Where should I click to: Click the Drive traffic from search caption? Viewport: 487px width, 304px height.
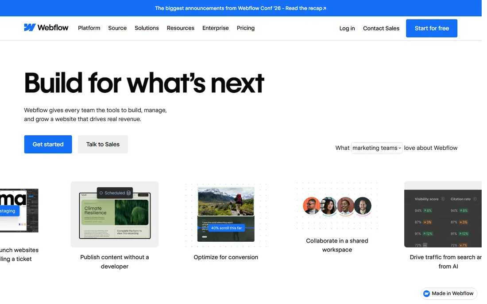[x=446, y=262]
